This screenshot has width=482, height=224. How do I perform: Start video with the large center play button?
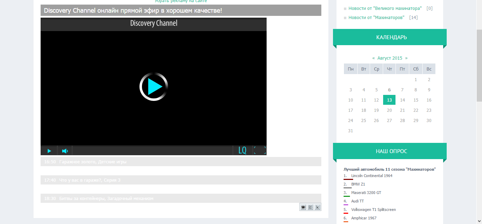tap(154, 87)
